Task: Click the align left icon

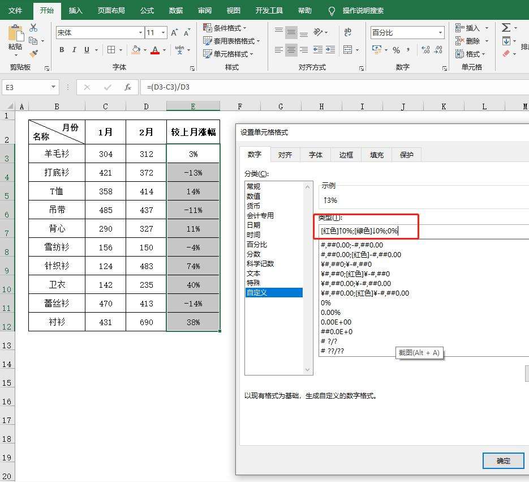Action: click(x=279, y=50)
